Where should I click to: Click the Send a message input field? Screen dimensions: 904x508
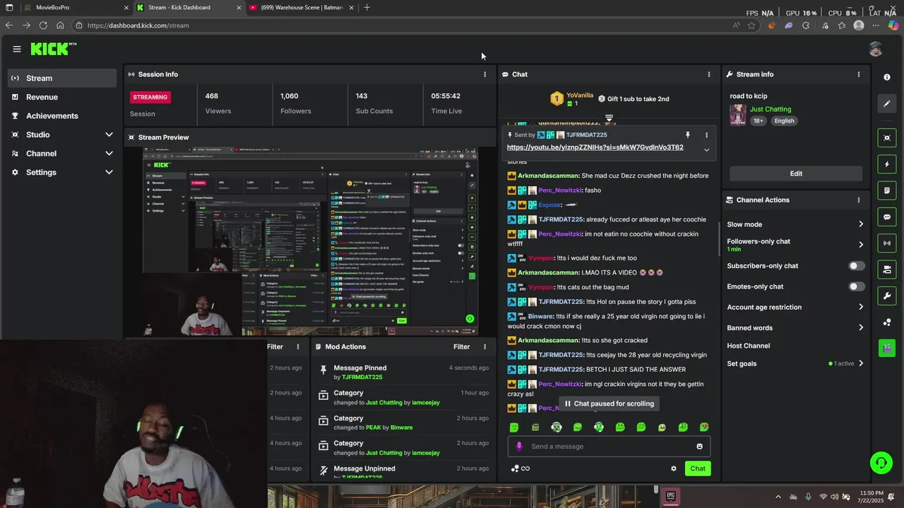[x=609, y=446]
